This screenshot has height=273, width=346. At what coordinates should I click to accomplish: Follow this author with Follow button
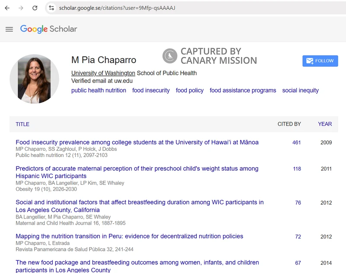coord(320,61)
